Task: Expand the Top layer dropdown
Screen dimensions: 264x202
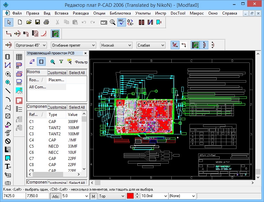Action: click(x=112, y=196)
